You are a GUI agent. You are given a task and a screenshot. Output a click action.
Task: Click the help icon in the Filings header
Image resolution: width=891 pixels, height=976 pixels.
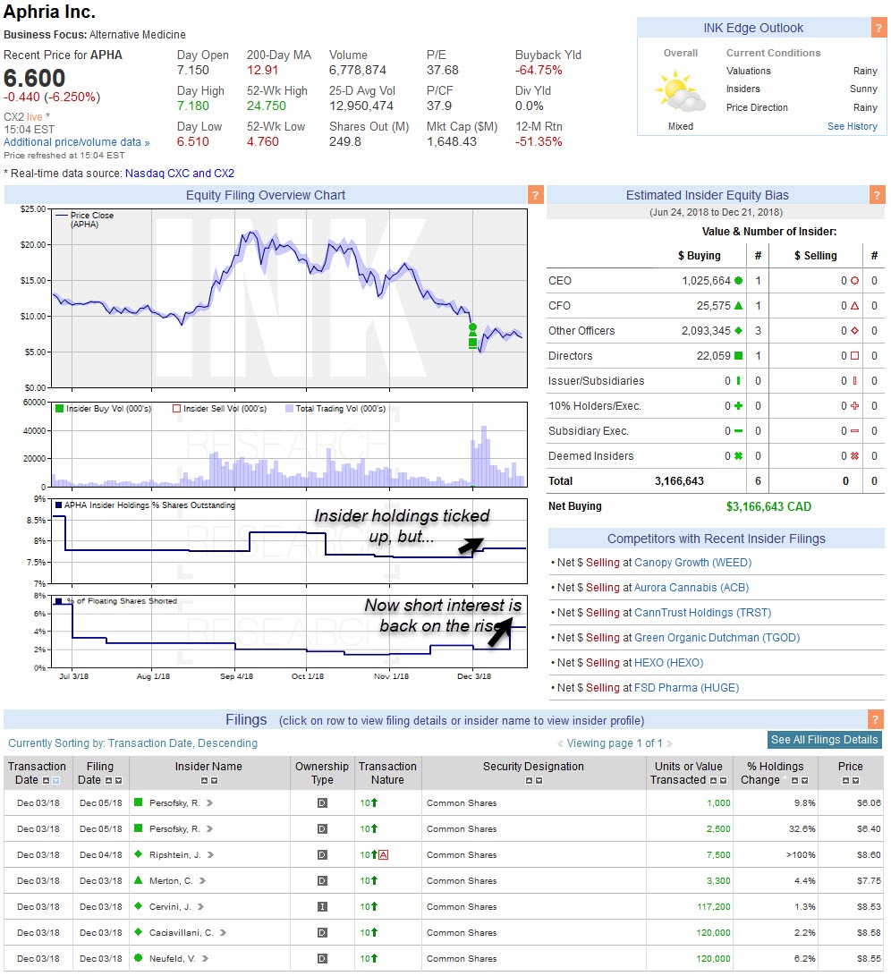click(x=876, y=719)
